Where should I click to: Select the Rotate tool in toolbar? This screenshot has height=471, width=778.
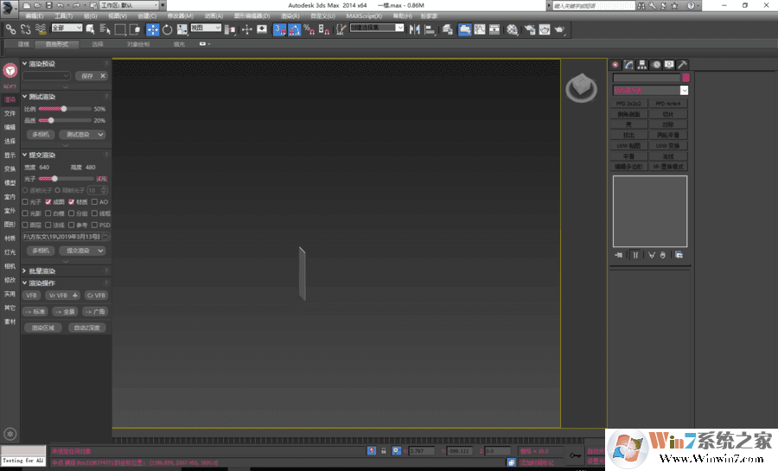[167, 29]
